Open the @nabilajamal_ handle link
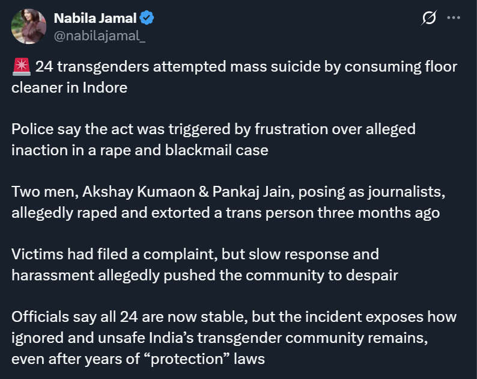The height and width of the screenshot is (379, 477). pos(99,36)
